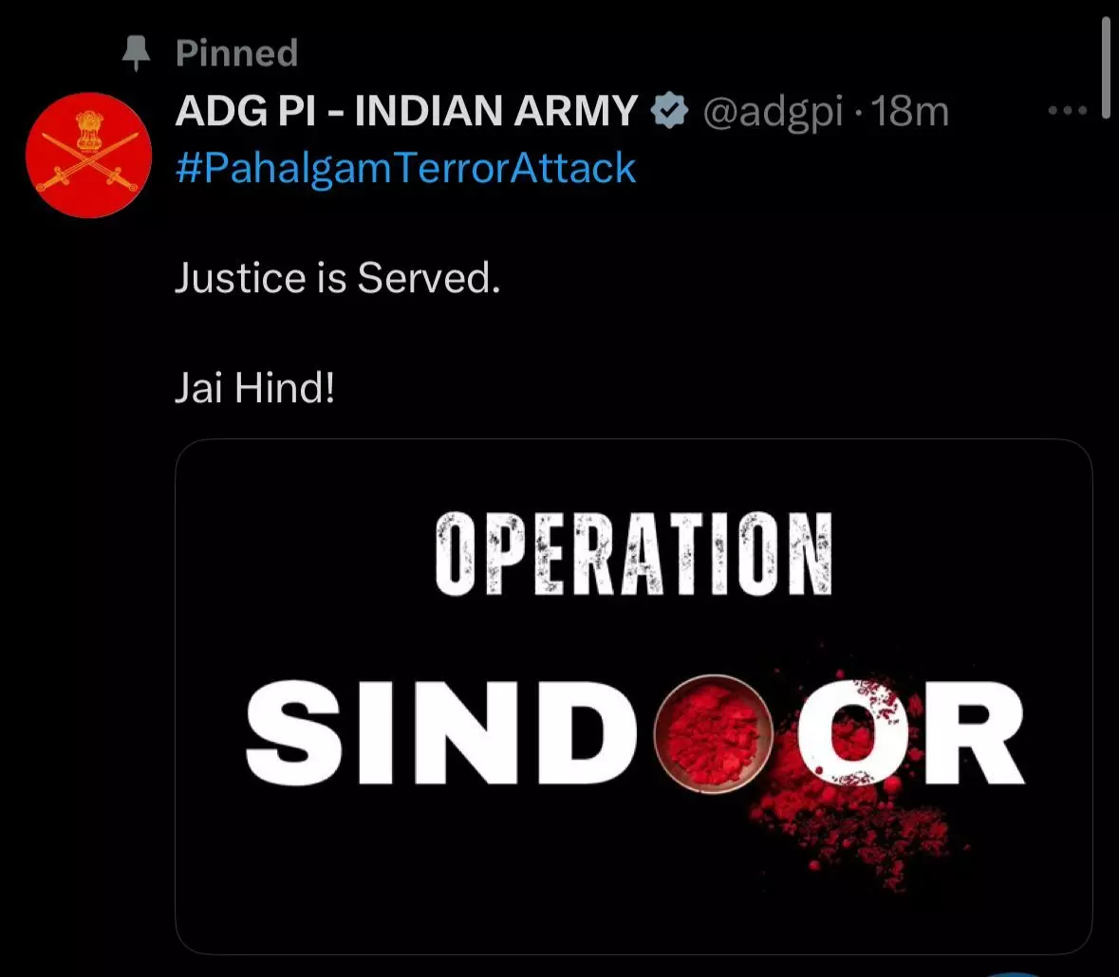
Task: Click the blue verified badge
Action: click(x=669, y=111)
